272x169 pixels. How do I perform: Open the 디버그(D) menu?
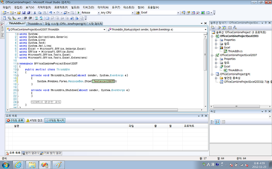pyautogui.click(x=88, y=8)
